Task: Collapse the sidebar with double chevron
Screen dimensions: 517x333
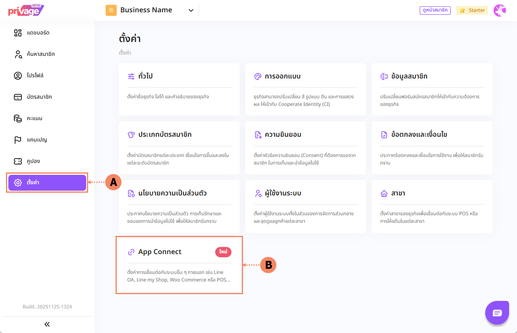Action: pyautogui.click(x=47, y=324)
